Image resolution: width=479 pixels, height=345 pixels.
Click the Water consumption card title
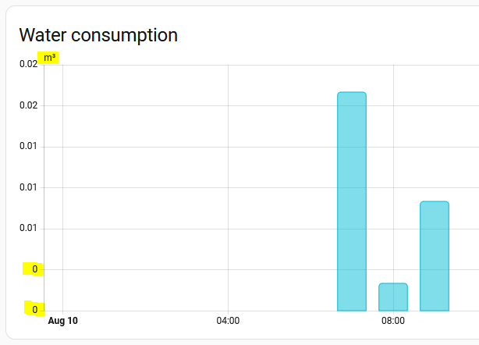[x=98, y=35]
